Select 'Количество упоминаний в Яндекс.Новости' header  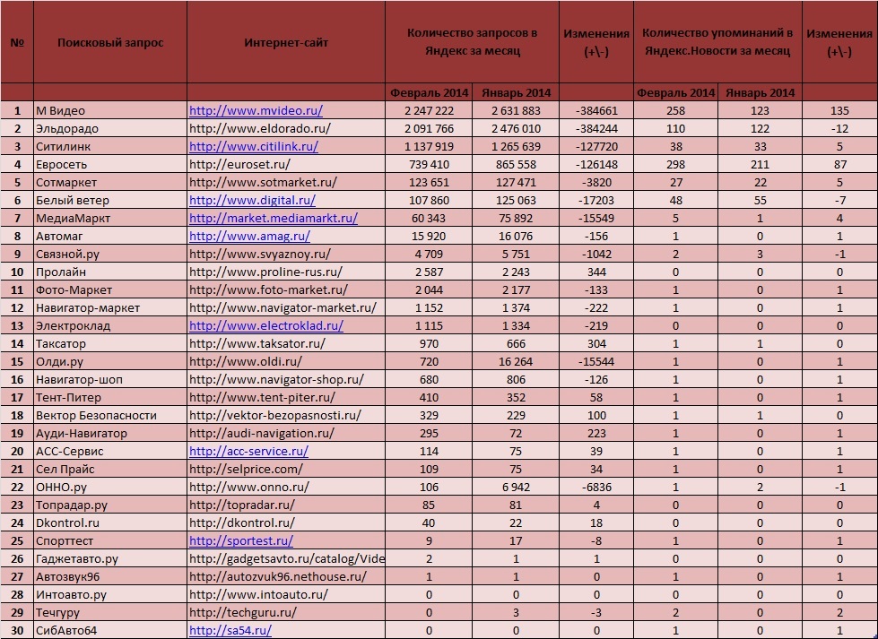(717, 42)
